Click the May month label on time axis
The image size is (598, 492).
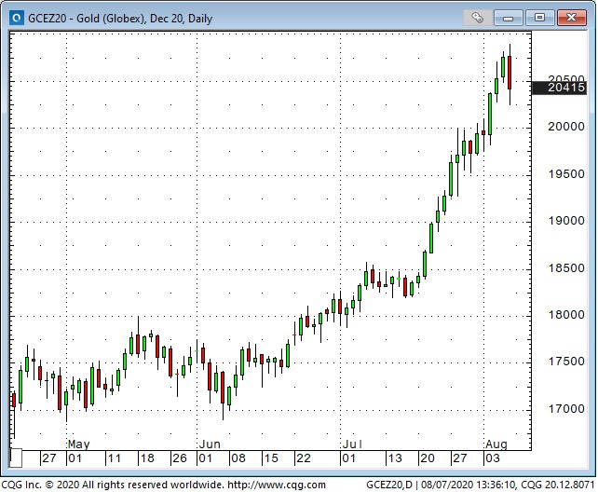[x=78, y=444]
